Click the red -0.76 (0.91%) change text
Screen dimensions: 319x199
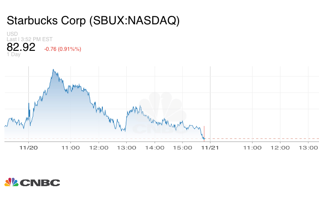click(62, 49)
